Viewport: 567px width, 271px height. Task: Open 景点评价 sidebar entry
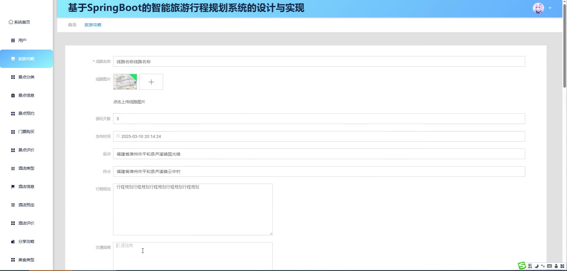click(x=26, y=150)
